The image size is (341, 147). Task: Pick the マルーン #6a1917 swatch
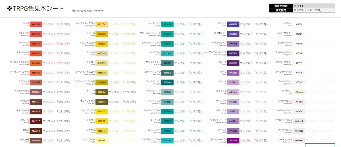[x=36, y=121]
